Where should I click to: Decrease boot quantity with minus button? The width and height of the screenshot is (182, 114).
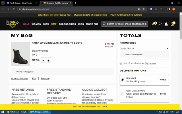click(44, 60)
